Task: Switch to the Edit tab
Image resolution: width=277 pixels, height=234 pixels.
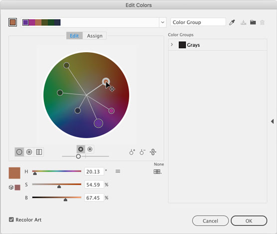Action: pos(74,36)
